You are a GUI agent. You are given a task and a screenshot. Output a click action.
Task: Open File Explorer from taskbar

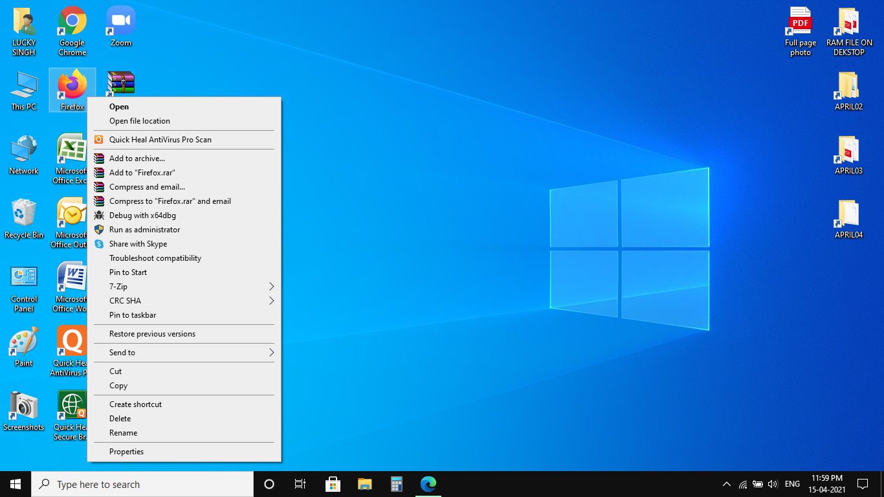click(364, 484)
